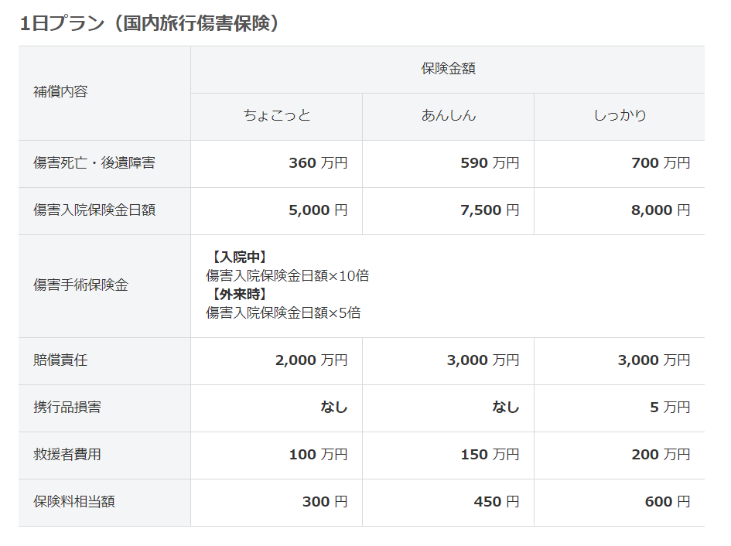The image size is (731, 546).
Task: Click the heading 1日プラン（国内旅行傷害保険）
Action: 149,23
